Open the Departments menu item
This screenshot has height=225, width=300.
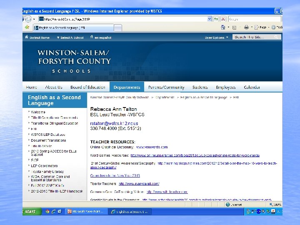(127, 87)
